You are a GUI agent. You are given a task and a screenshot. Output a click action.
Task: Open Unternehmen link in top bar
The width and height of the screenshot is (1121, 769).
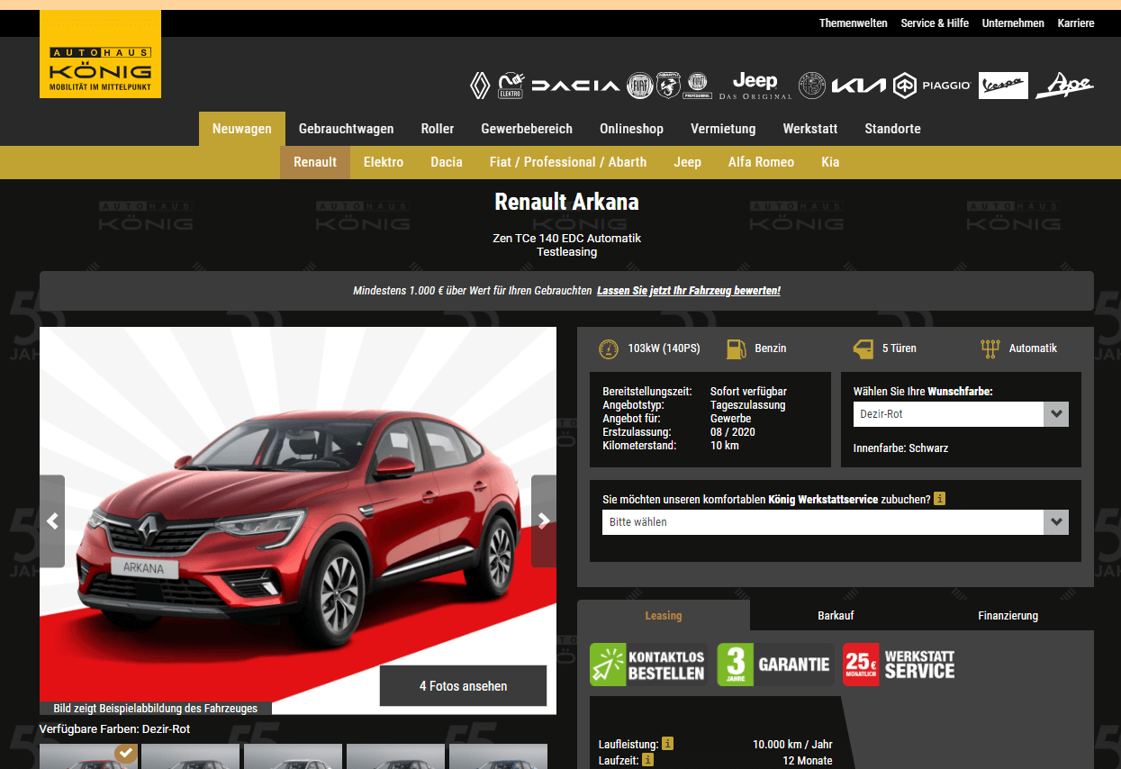tap(1013, 23)
